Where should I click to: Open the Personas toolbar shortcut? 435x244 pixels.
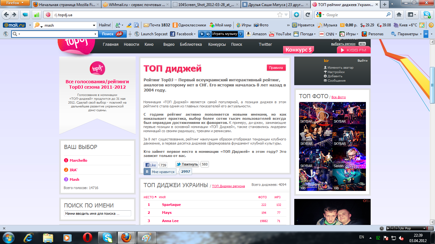pos(373,34)
